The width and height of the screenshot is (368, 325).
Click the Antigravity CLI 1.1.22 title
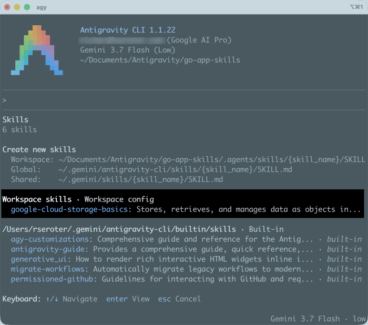[x=128, y=30]
